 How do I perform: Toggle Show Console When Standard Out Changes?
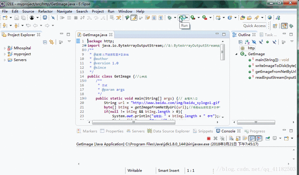pos(252,139)
